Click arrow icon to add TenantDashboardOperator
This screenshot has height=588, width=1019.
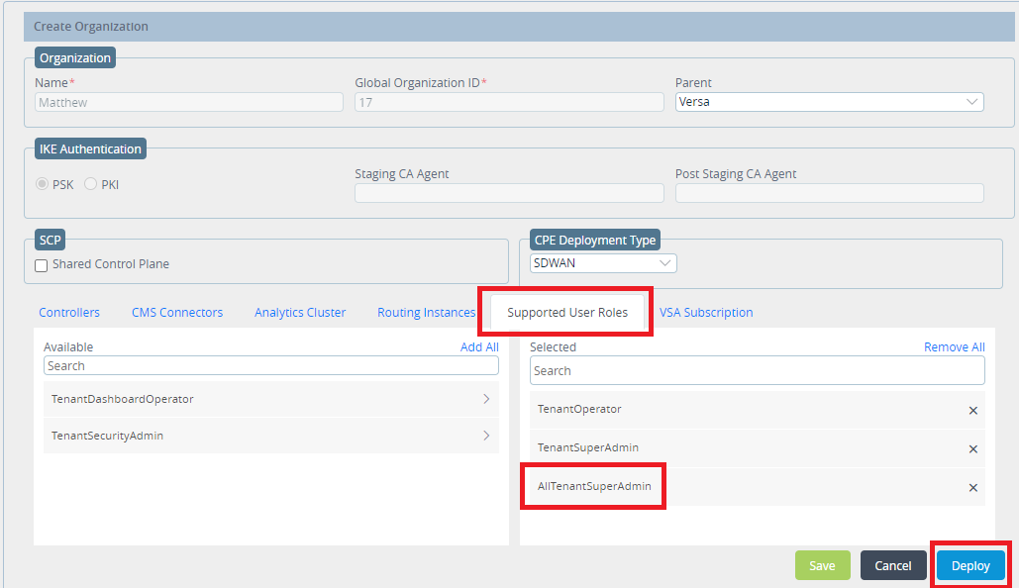pyautogui.click(x=486, y=397)
